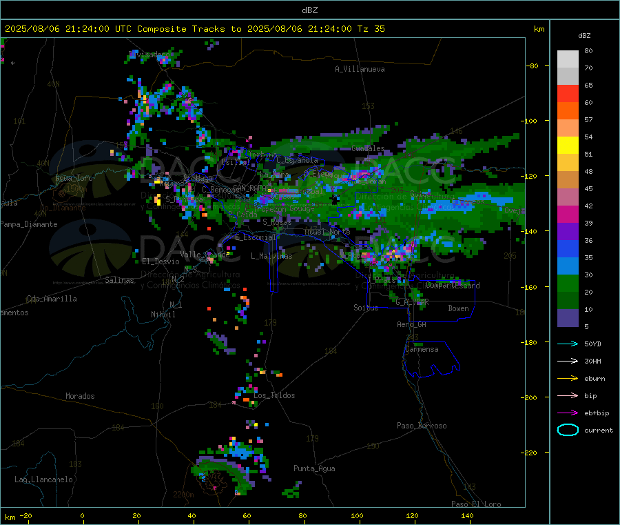Image resolution: width=620 pixels, height=525 pixels.
Task: Click the 'Composite Tracks' header text
Action: click(x=180, y=29)
